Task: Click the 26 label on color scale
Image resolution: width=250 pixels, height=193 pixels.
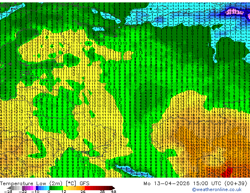Action: click(x=83, y=191)
